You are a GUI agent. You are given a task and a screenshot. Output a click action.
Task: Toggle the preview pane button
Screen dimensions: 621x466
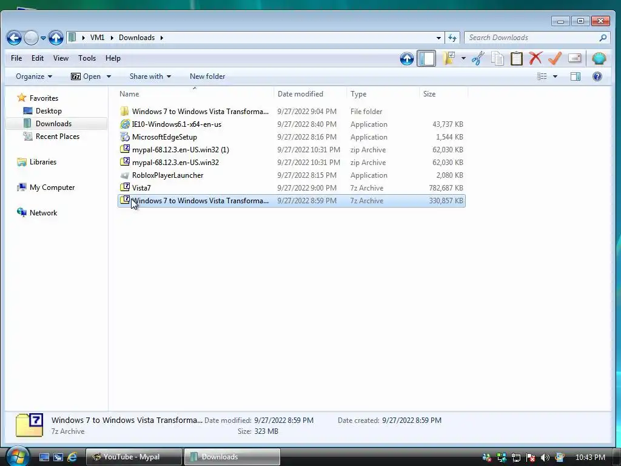click(x=576, y=76)
